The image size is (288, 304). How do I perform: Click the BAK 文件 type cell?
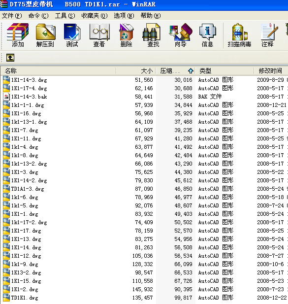point(210,97)
